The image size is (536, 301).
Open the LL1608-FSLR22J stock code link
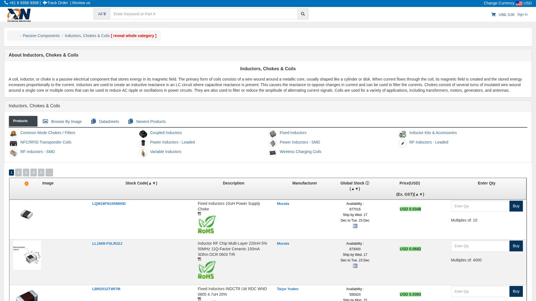coord(107,244)
